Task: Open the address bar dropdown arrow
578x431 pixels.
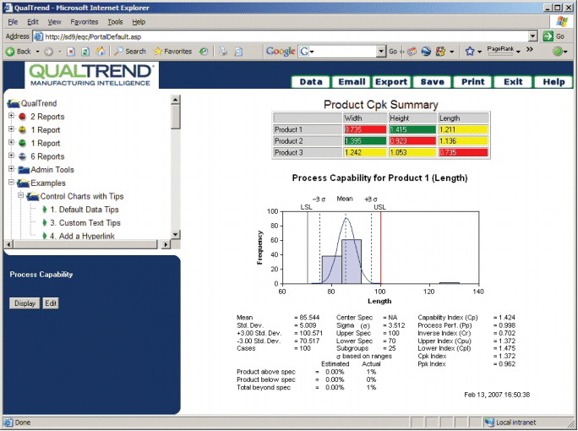Action: [532, 36]
